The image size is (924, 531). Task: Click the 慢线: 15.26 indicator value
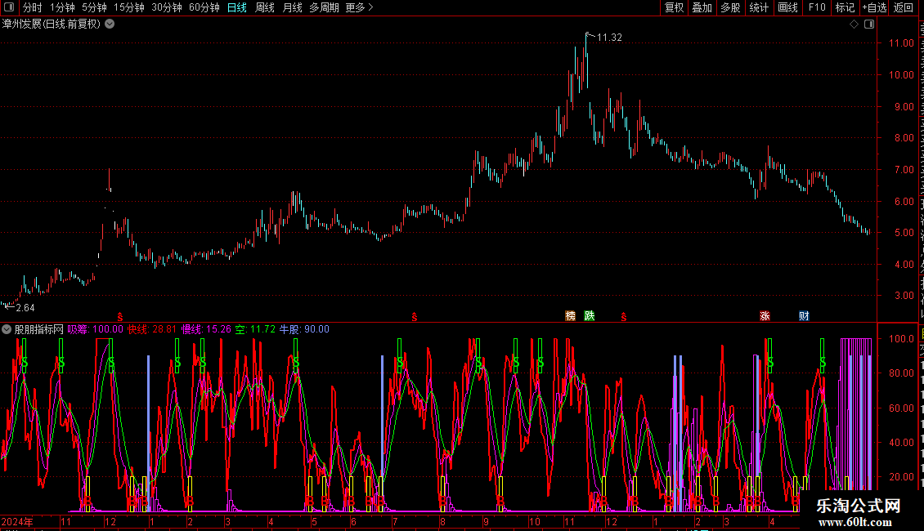pyautogui.click(x=206, y=329)
